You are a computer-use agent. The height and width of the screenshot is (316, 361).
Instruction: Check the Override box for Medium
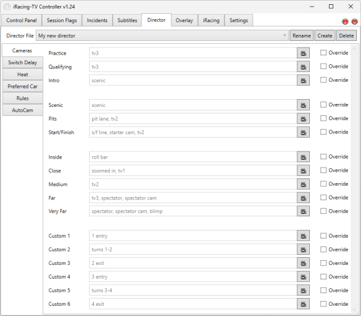(324, 184)
